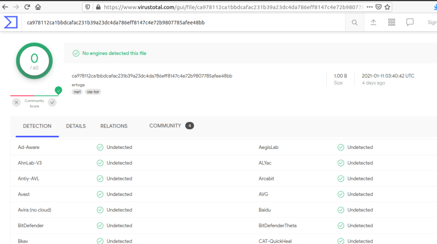Go to the browser home page
The height and width of the screenshot is (244, 437).
[38, 7]
